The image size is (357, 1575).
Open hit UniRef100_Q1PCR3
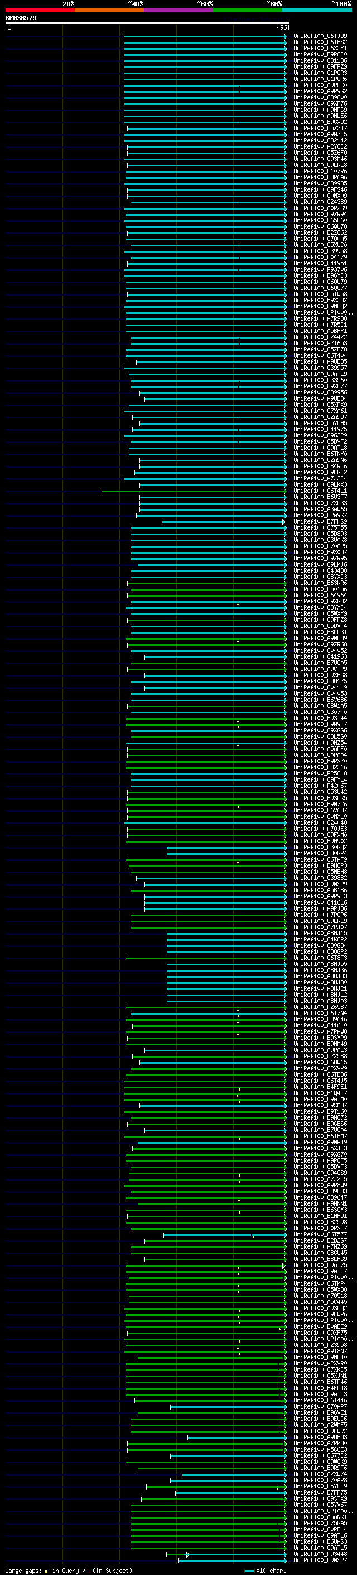(x=320, y=73)
